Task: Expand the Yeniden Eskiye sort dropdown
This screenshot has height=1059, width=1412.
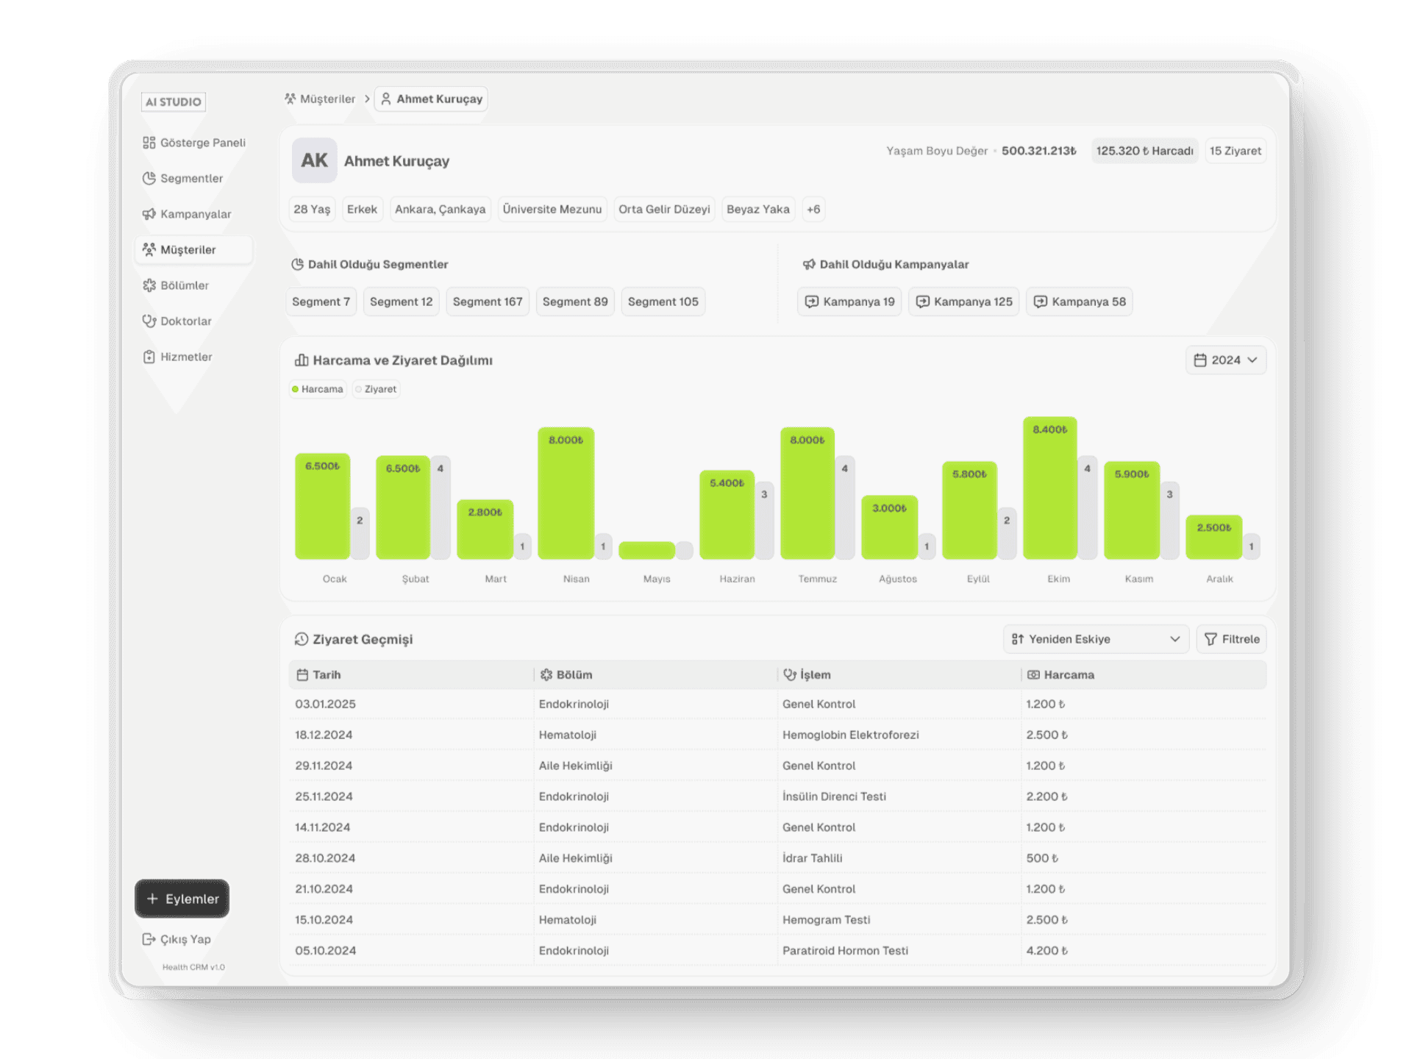Action: click(x=1095, y=639)
